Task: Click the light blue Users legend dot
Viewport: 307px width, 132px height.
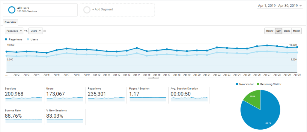Action: [28, 39]
